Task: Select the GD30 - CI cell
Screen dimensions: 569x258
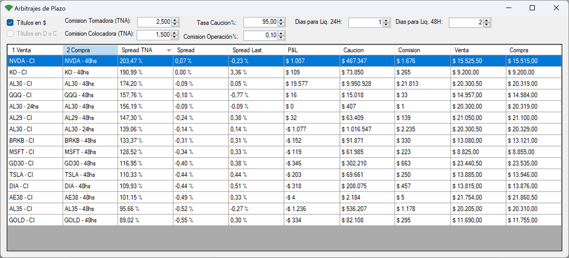Action: pyautogui.click(x=35, y=163)
